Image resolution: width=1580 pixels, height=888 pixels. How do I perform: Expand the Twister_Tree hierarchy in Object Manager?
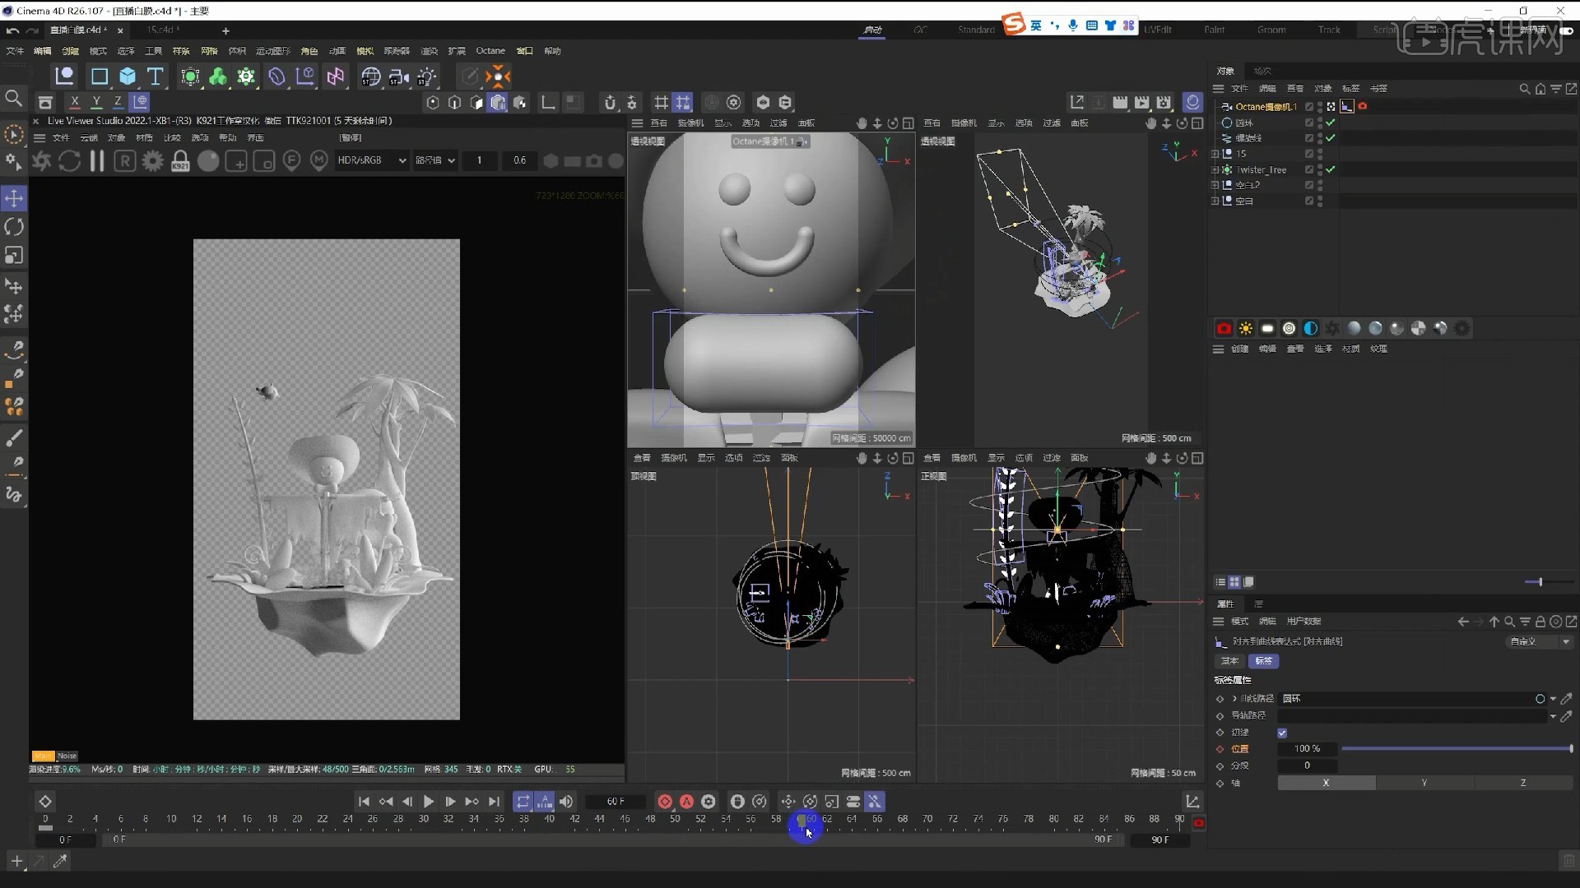tap(1215, 169)
